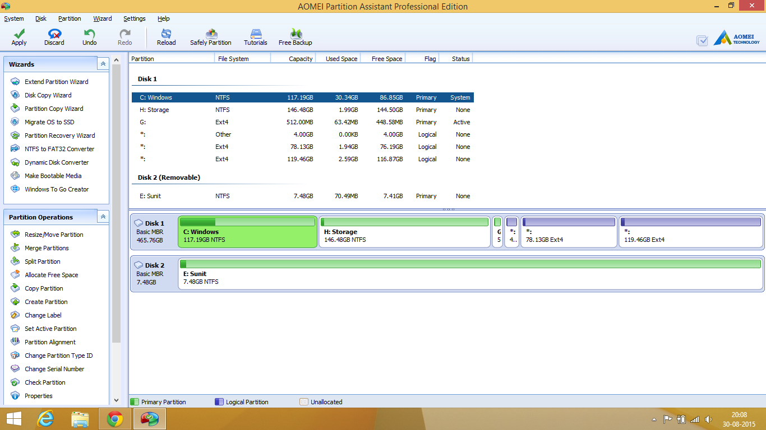Click the Free Backup icon
This screenshot has height=430, width=766.
(296, 34)
